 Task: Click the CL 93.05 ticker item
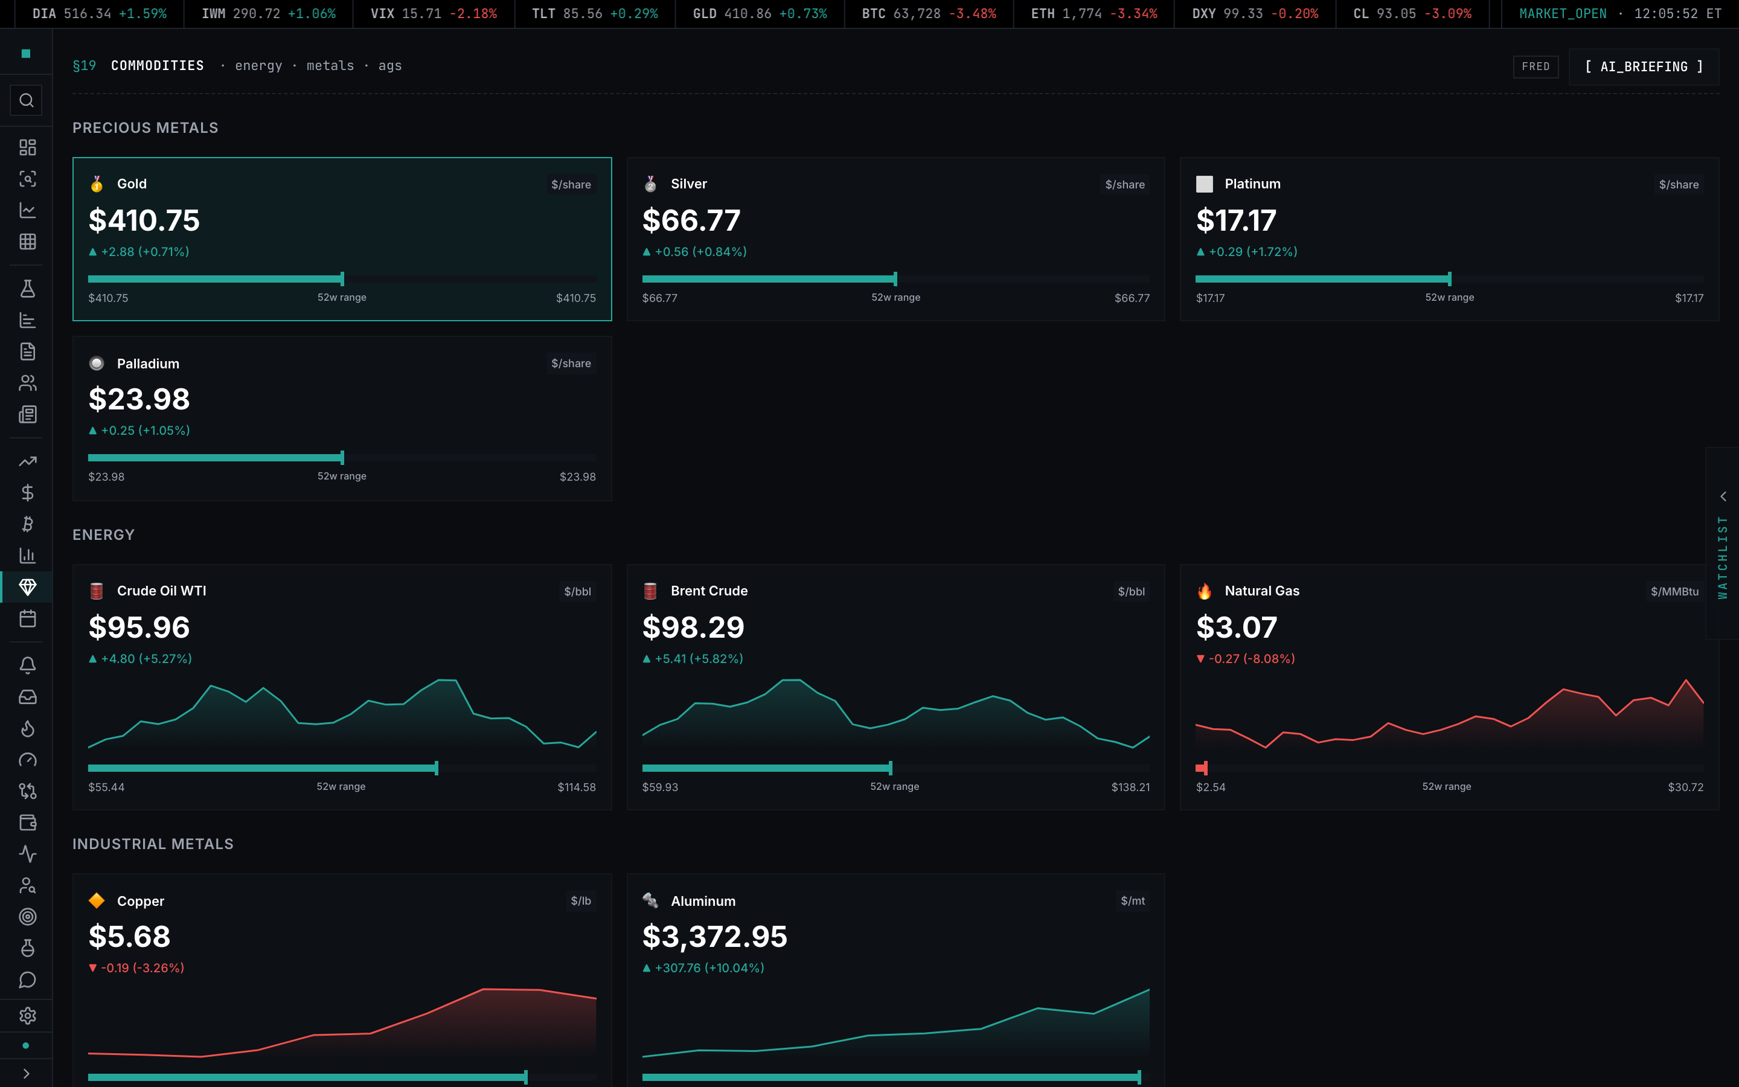(1412, 14)
